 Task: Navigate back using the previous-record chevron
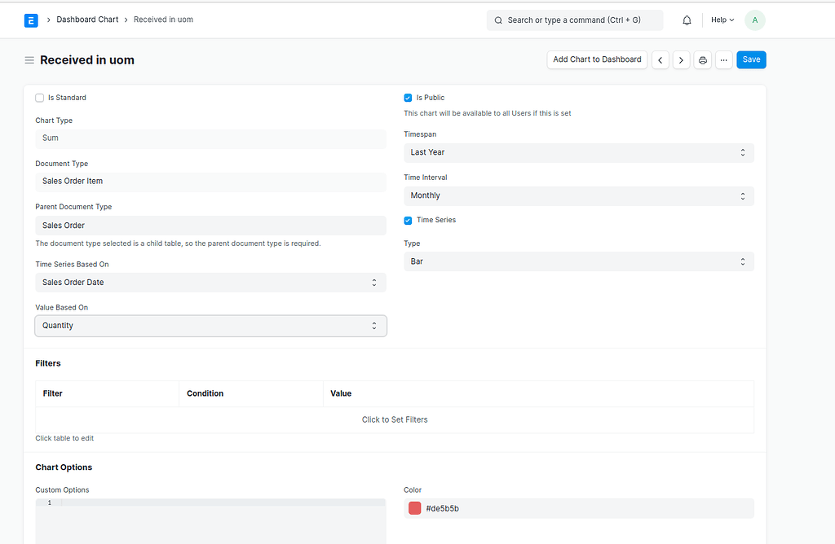point(660,59)
